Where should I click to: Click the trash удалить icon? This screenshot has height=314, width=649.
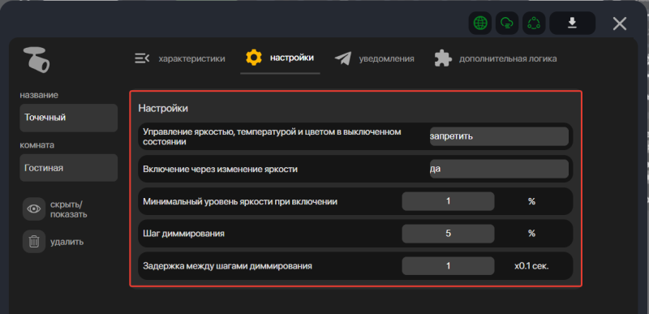click(33, 242)
